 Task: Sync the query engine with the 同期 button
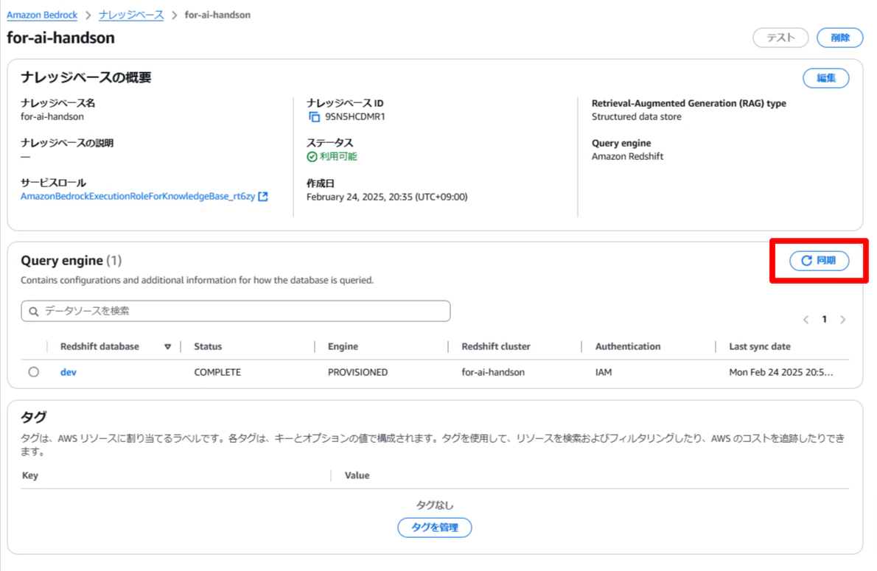[820, 261]
